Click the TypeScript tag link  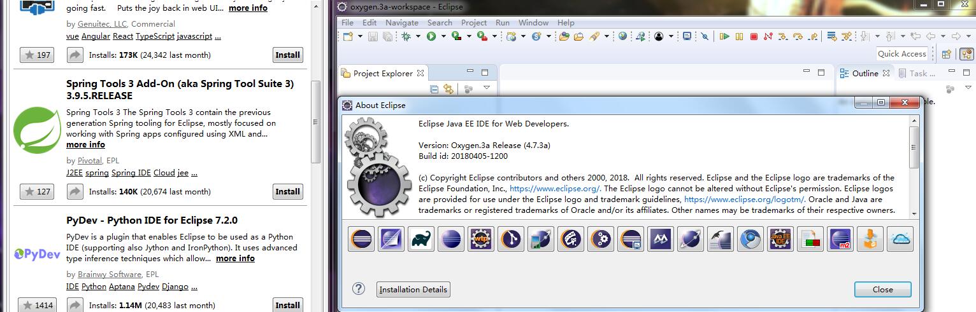(x=155, y=36)
